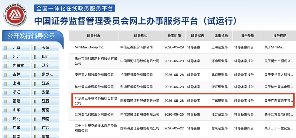Select 天津 in the region list

(45, 48)
